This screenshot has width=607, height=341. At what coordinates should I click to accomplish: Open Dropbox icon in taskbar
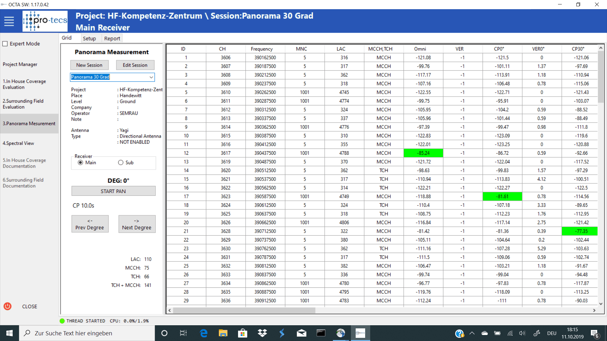tap(262, 333)
